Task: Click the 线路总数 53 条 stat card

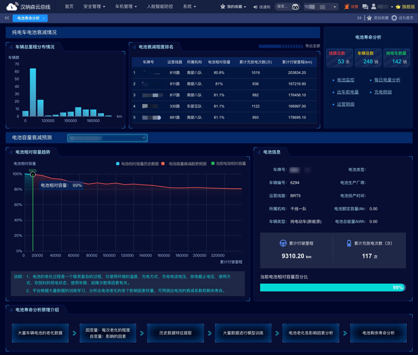Action: coord(340,58)
